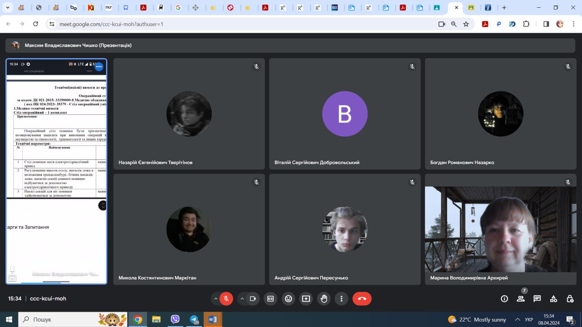The height and width of the screenshot is (327, 582).
Task: Open meeting details info icon
Action: (x=504, y=298)
